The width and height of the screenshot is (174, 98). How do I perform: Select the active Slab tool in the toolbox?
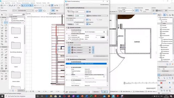(x=6, y=23)
